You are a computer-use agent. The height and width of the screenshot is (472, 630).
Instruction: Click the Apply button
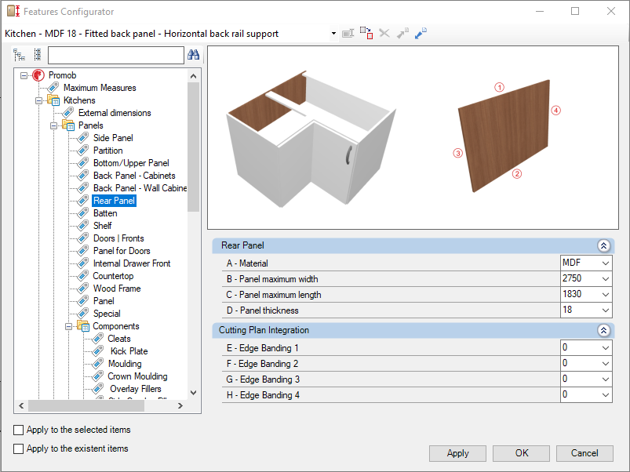tap(457, 453)
